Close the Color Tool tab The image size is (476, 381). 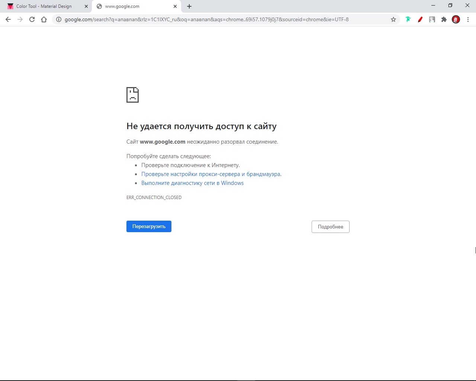pos(86,6)
